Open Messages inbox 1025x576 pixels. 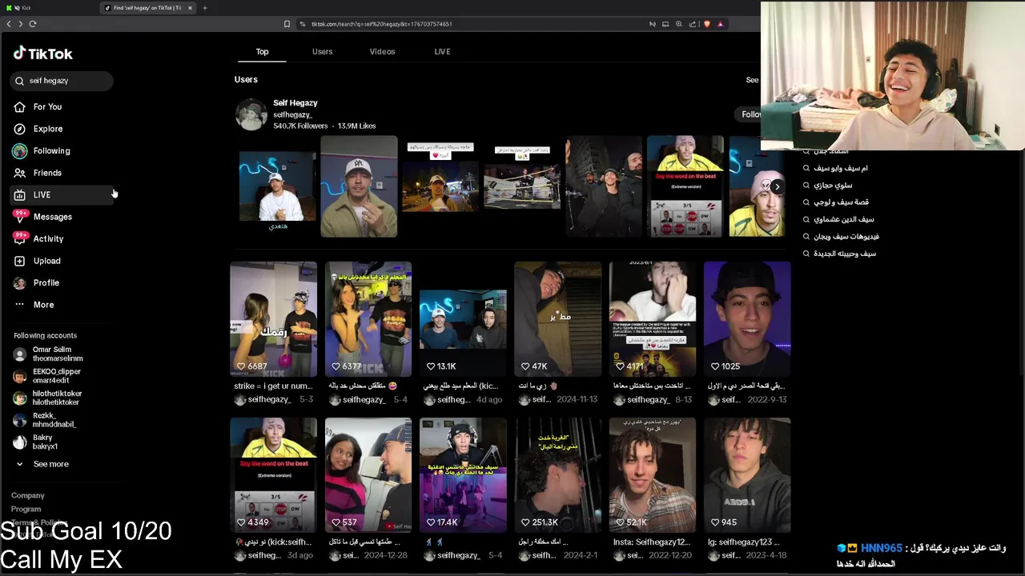[52, 217]
